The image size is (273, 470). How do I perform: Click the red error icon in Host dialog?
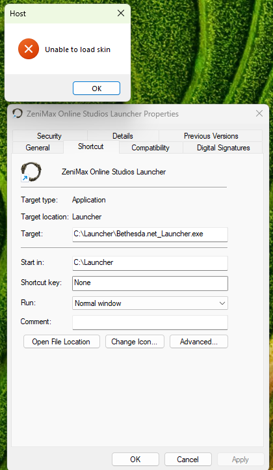coord(29,49)
